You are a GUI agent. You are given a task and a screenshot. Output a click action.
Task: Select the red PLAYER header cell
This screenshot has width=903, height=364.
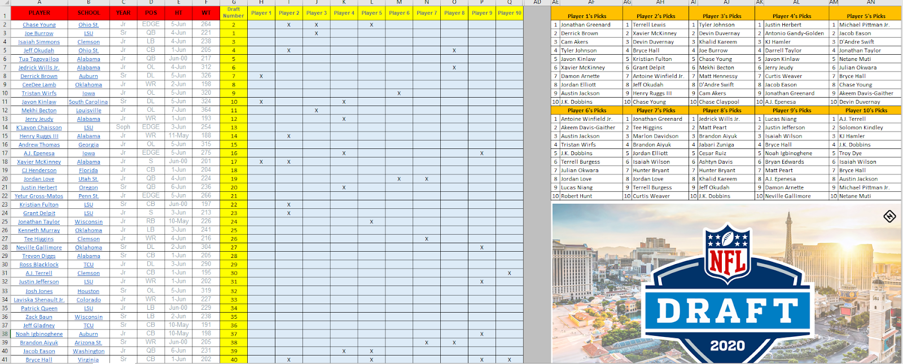(39, 12)
